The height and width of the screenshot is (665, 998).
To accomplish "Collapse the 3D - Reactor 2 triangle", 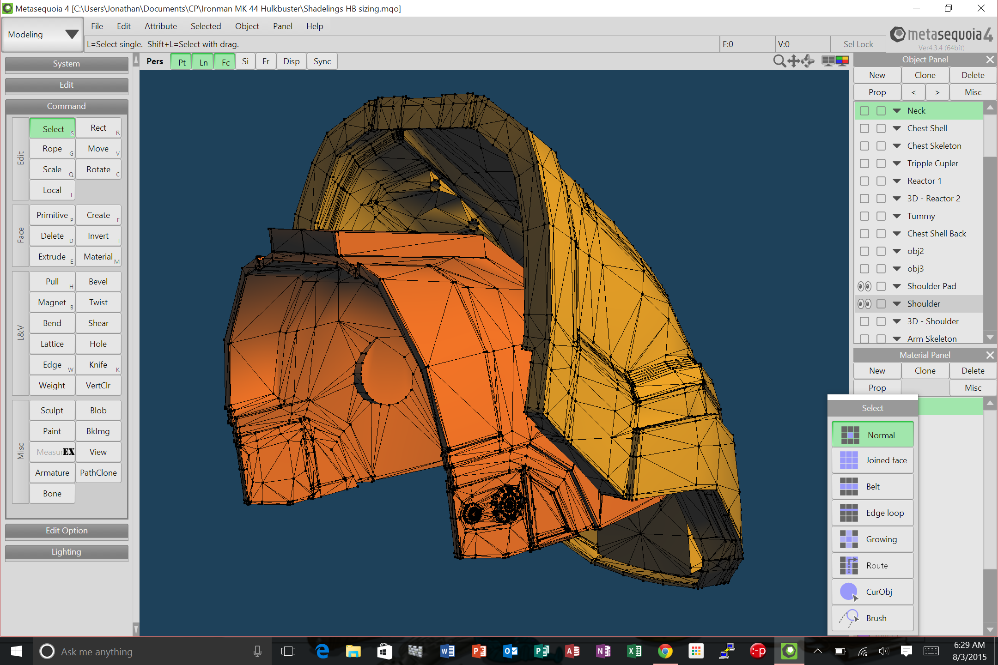I will [x=897, y=199].
